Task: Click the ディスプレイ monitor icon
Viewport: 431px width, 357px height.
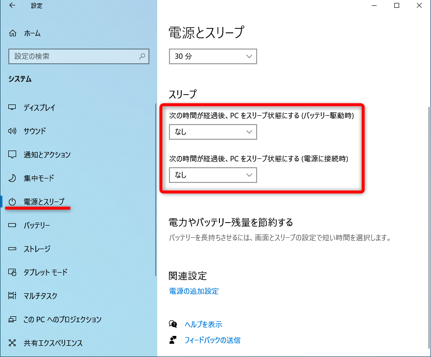Action: (x=12, y=107)
